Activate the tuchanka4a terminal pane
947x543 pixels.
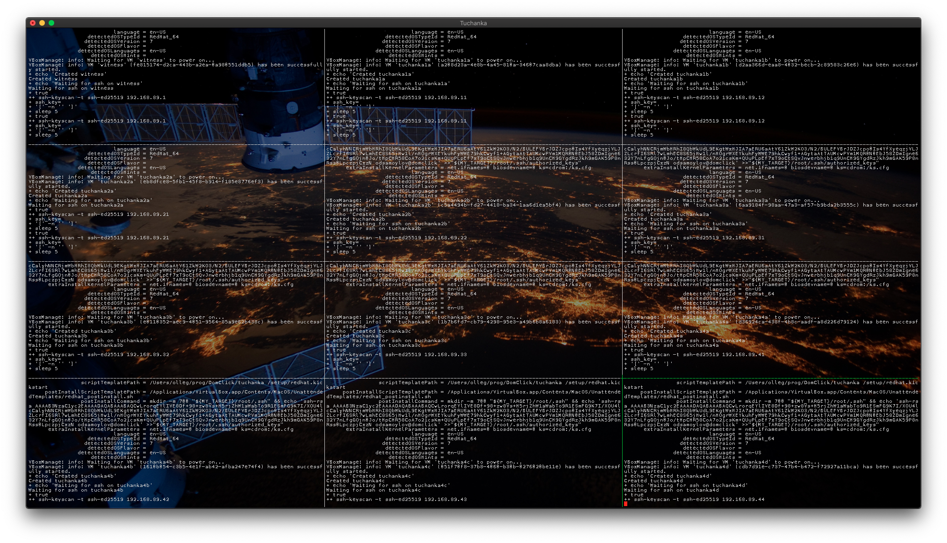(771, 320)
